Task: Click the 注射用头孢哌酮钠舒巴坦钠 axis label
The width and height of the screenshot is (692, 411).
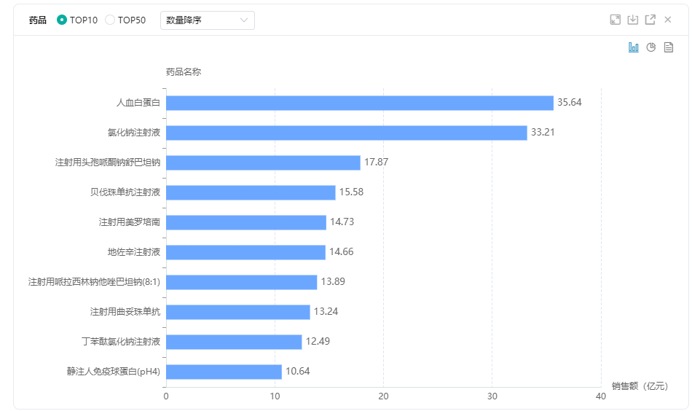Action: click(108, 163)
